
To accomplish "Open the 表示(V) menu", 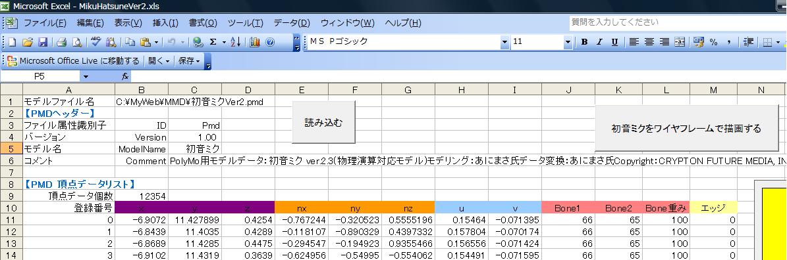I will (x=128, y=23).
